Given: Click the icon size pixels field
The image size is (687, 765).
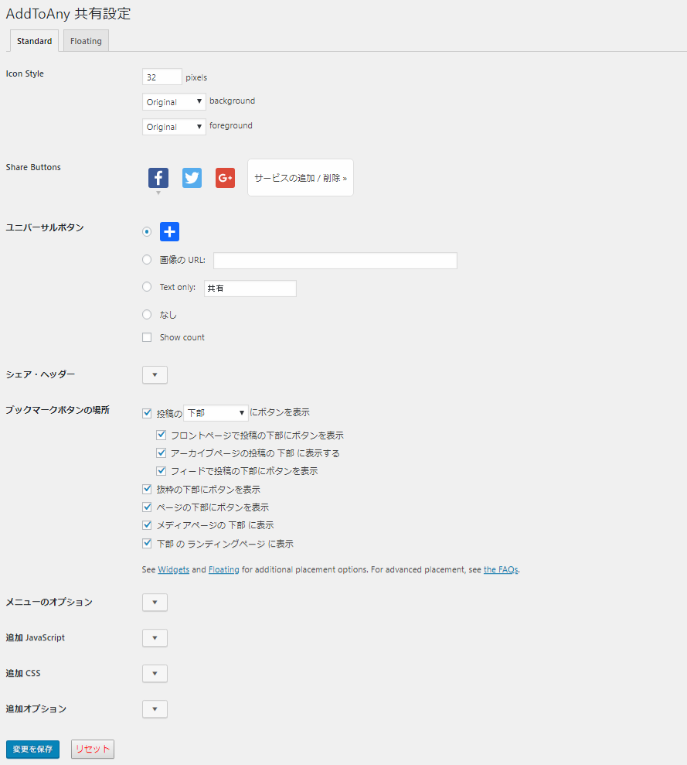Looking at the screenshot, I should click(x=162, y=77).
